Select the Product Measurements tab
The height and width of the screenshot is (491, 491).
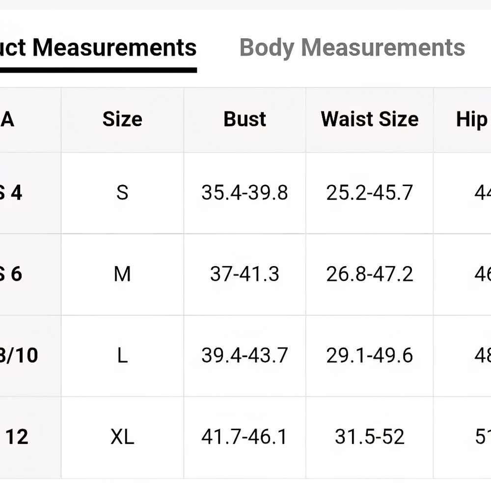pyautogui.click(x=98, y=48)
